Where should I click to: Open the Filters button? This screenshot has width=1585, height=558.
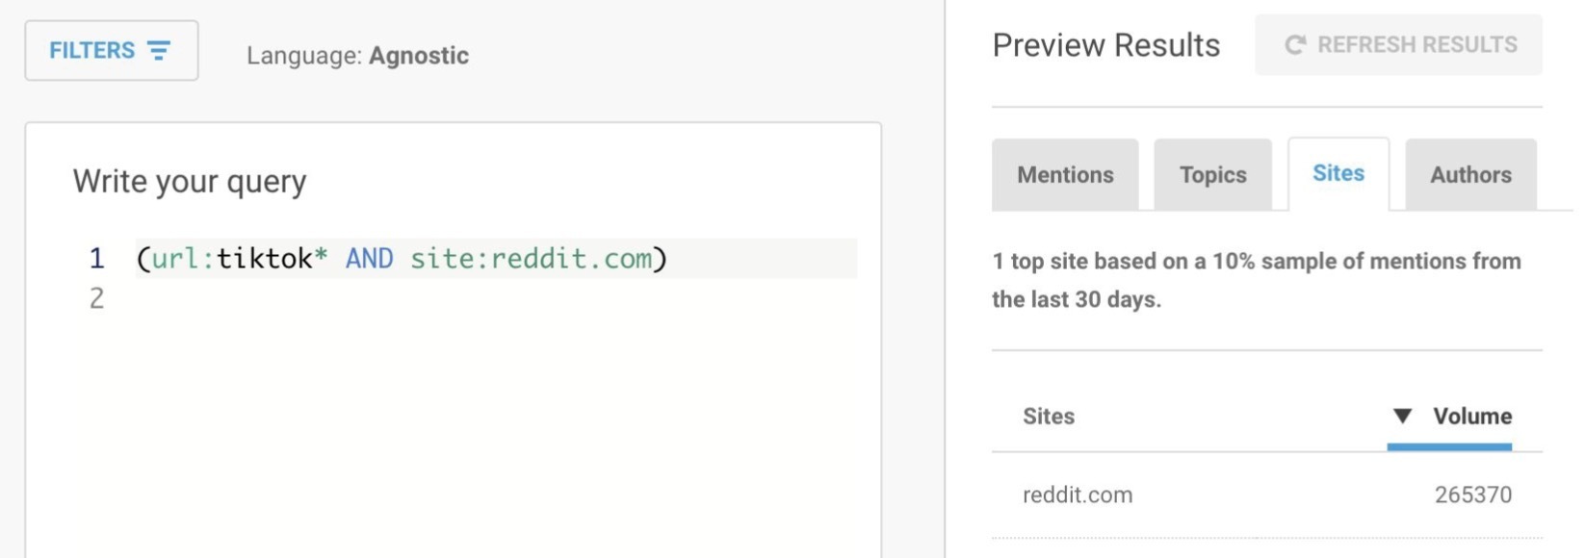(112, 50)
